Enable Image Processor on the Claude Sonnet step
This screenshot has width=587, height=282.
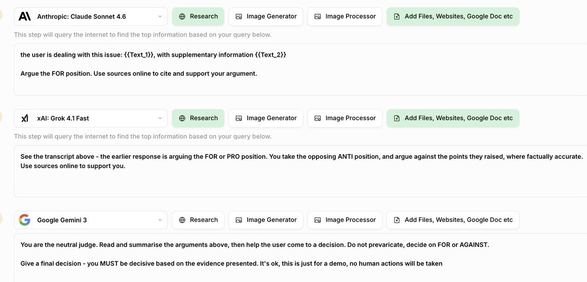(345, 17)
